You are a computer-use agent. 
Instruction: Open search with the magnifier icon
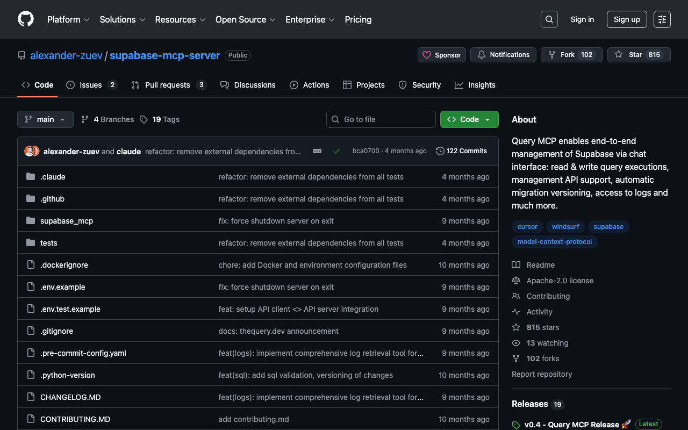point(549,19)
